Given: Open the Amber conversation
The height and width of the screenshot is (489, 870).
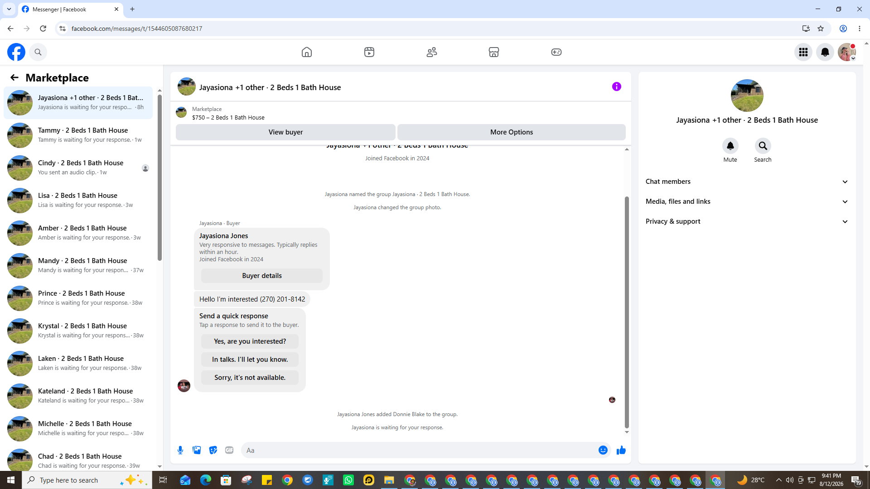Looking at the screenshot, I should (x=78, y=233).
